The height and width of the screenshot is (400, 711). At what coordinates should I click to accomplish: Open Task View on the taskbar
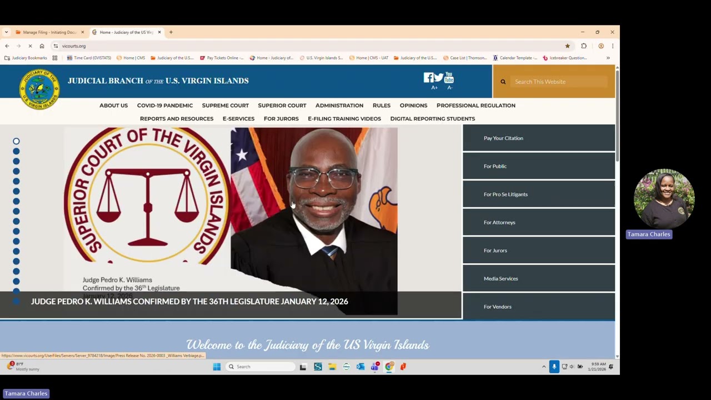click(303, 367)
